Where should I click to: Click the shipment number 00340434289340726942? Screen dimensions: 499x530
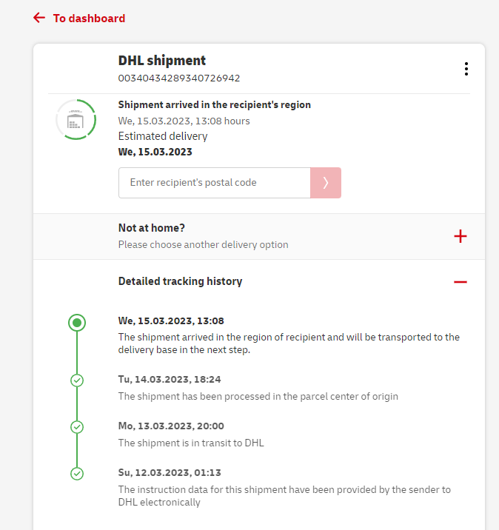179,78
